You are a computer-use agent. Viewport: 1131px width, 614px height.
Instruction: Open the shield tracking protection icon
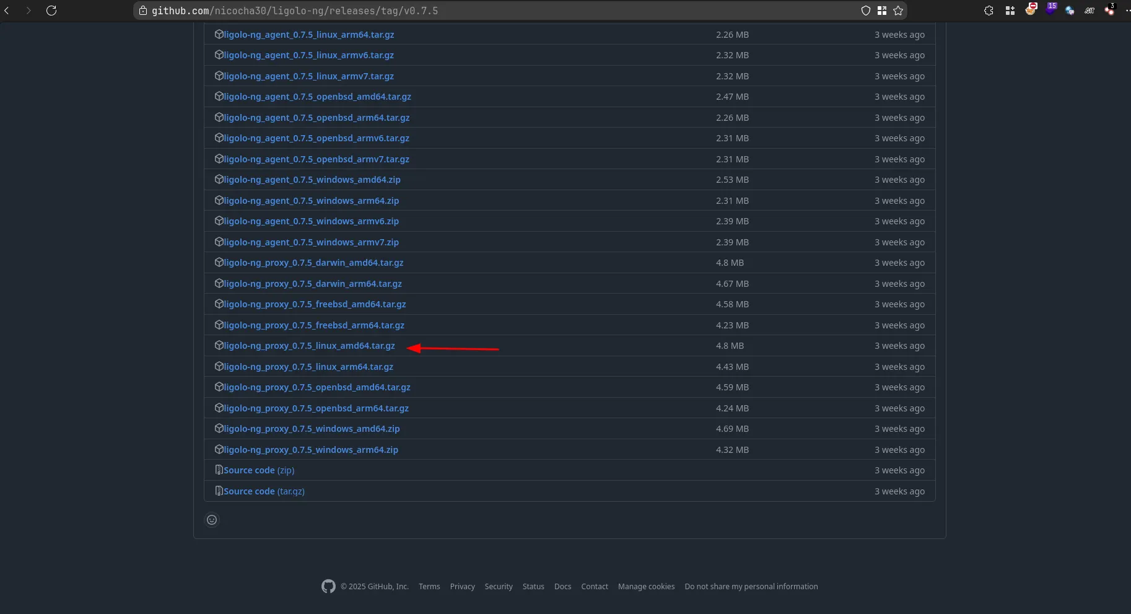866,11
